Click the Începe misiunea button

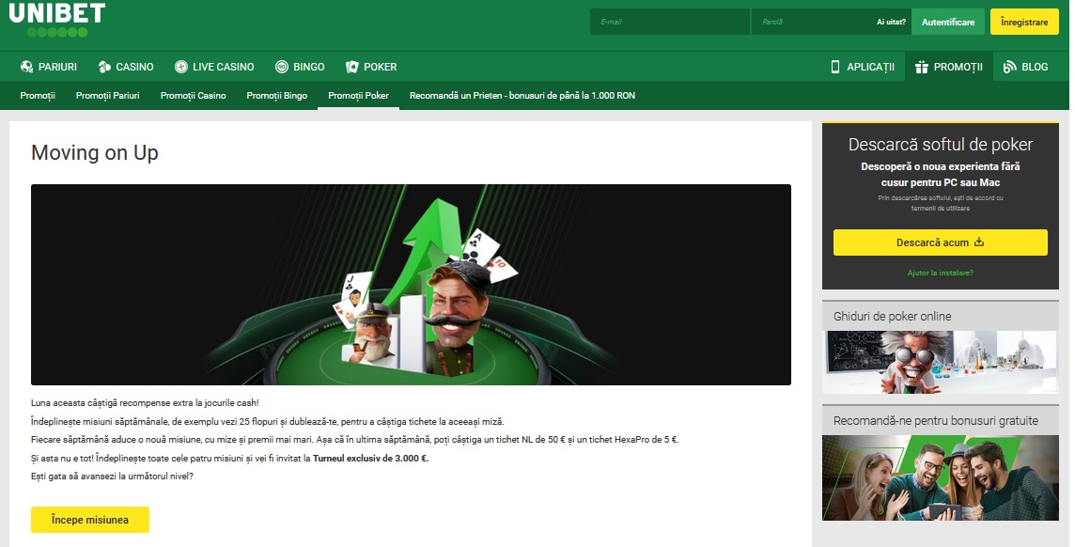coord(90,520)
